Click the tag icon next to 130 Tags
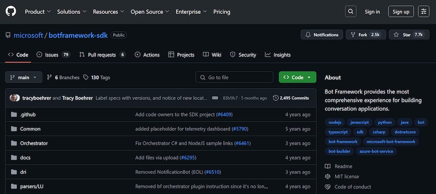This screenshot has width=436, height=194. 86,78
